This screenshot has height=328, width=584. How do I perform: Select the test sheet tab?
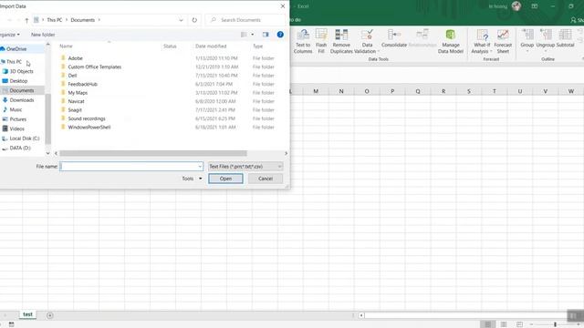27,314
